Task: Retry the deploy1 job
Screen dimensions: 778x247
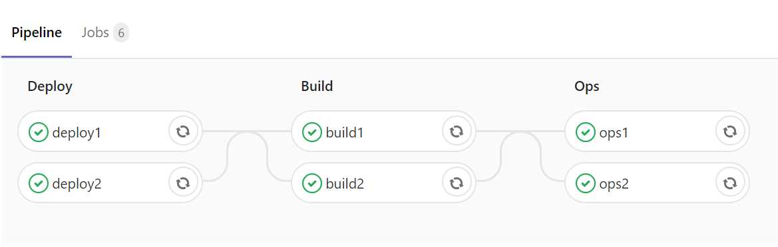Action: click(x=183, y=131)
